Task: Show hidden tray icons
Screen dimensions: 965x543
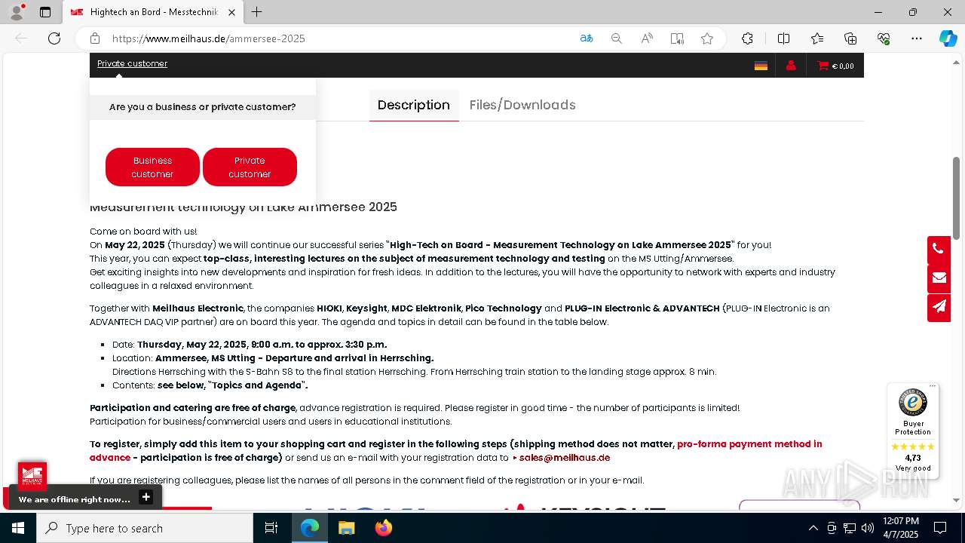Action: tap(813, 528)
